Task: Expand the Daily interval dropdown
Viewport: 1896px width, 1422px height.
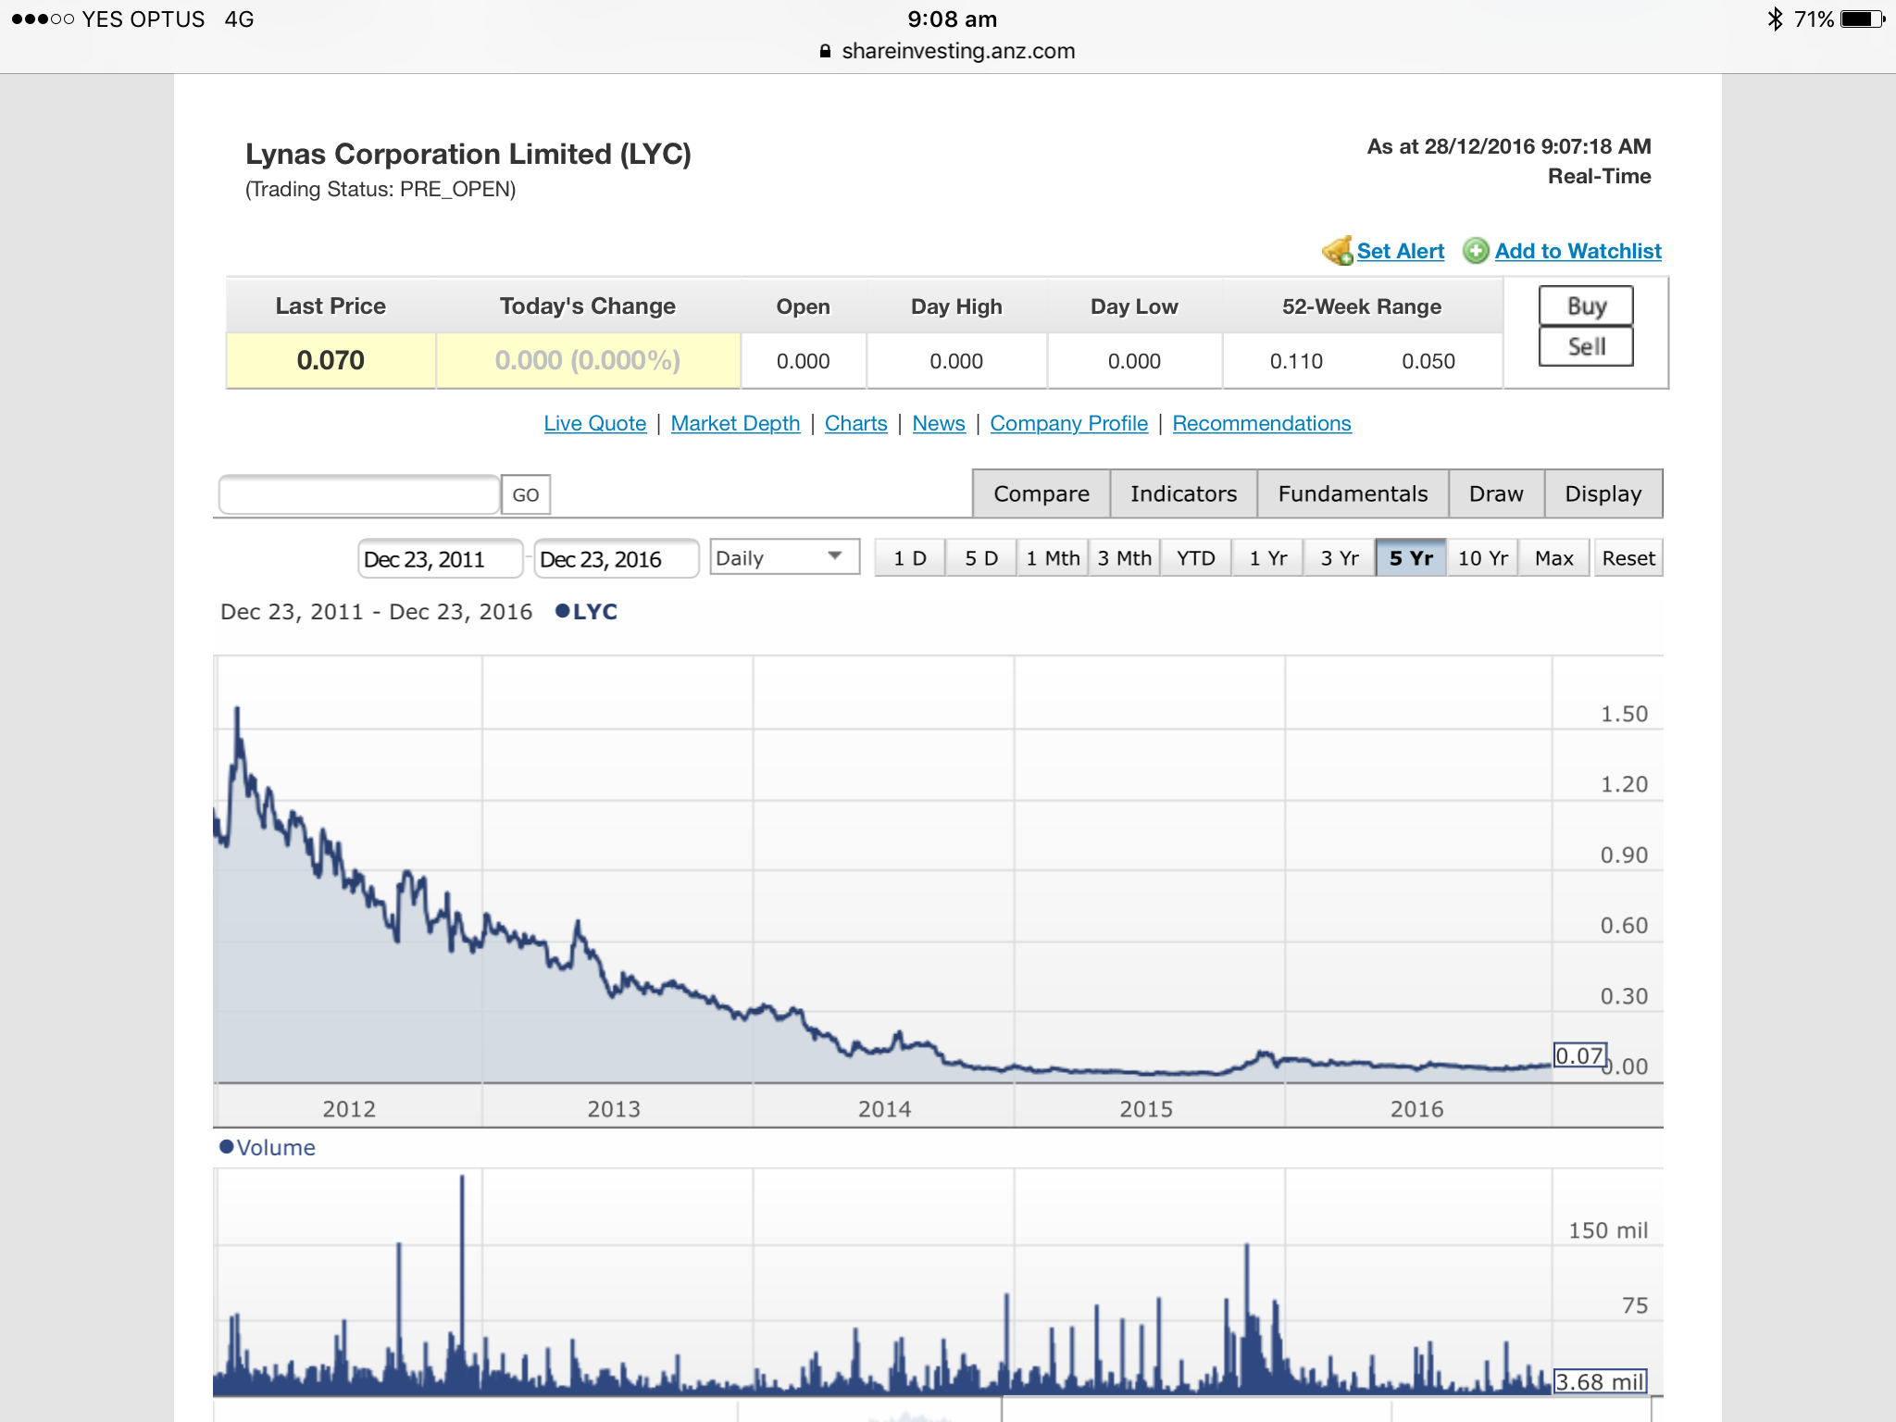Action: coord(785,557)
